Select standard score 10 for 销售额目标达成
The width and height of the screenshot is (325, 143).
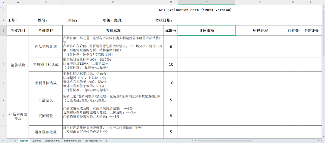click(171, 64)
